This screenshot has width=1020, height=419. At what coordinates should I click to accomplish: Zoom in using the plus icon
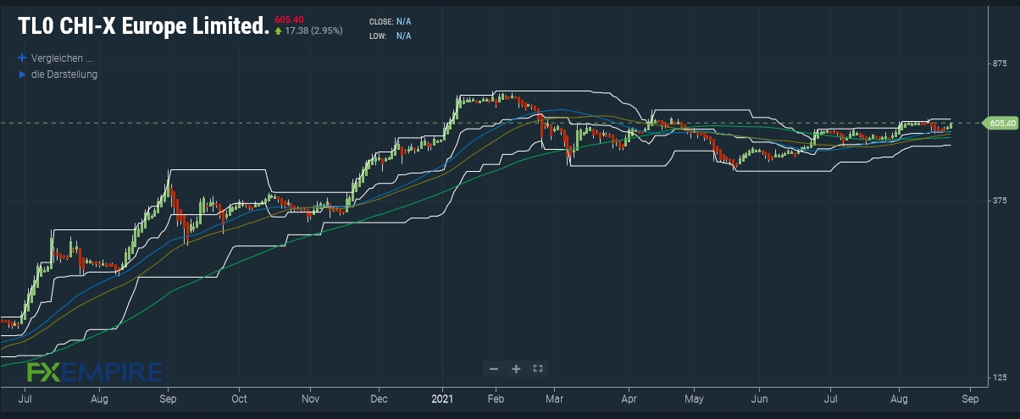(516, 368)
